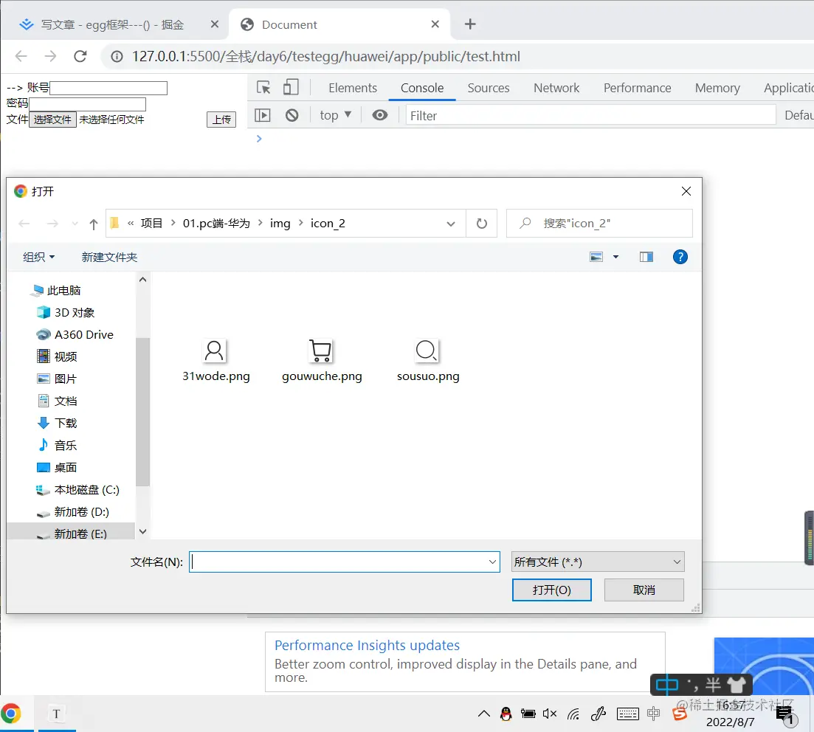Click the 上传 button on the page

[221, 120]
